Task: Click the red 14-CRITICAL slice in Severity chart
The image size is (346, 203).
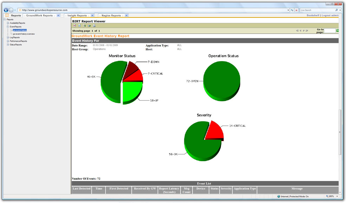Action: [x=214, y=131]
